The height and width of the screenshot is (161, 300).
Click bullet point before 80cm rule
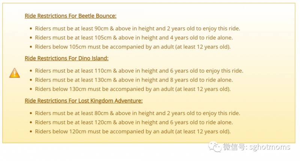(30, 113)
